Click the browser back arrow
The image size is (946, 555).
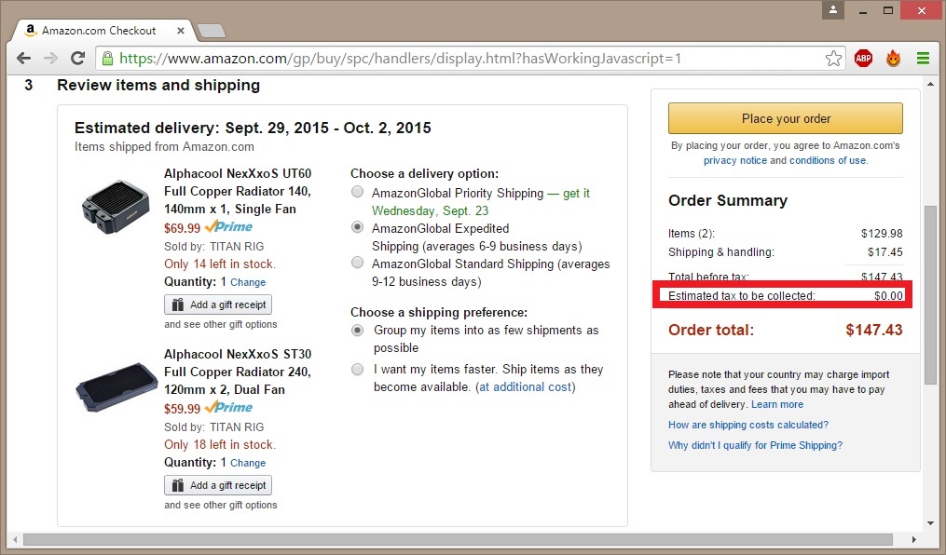point(24,59)
